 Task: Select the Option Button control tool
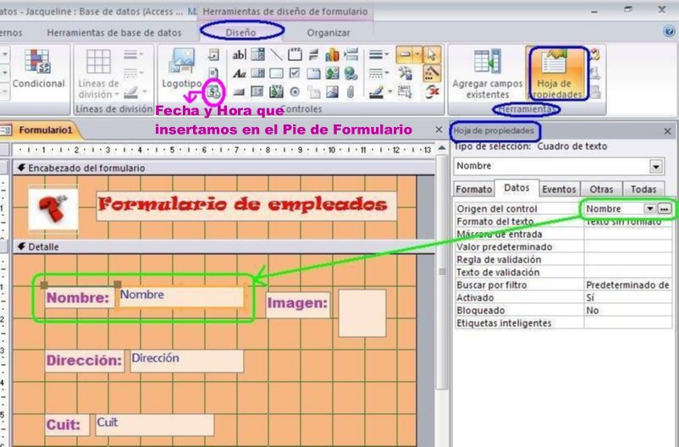click(295, 91)
